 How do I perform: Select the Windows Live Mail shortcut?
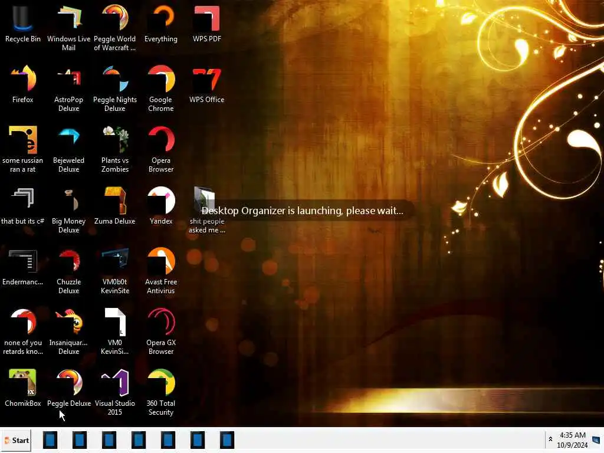click(x=68, y=28)
